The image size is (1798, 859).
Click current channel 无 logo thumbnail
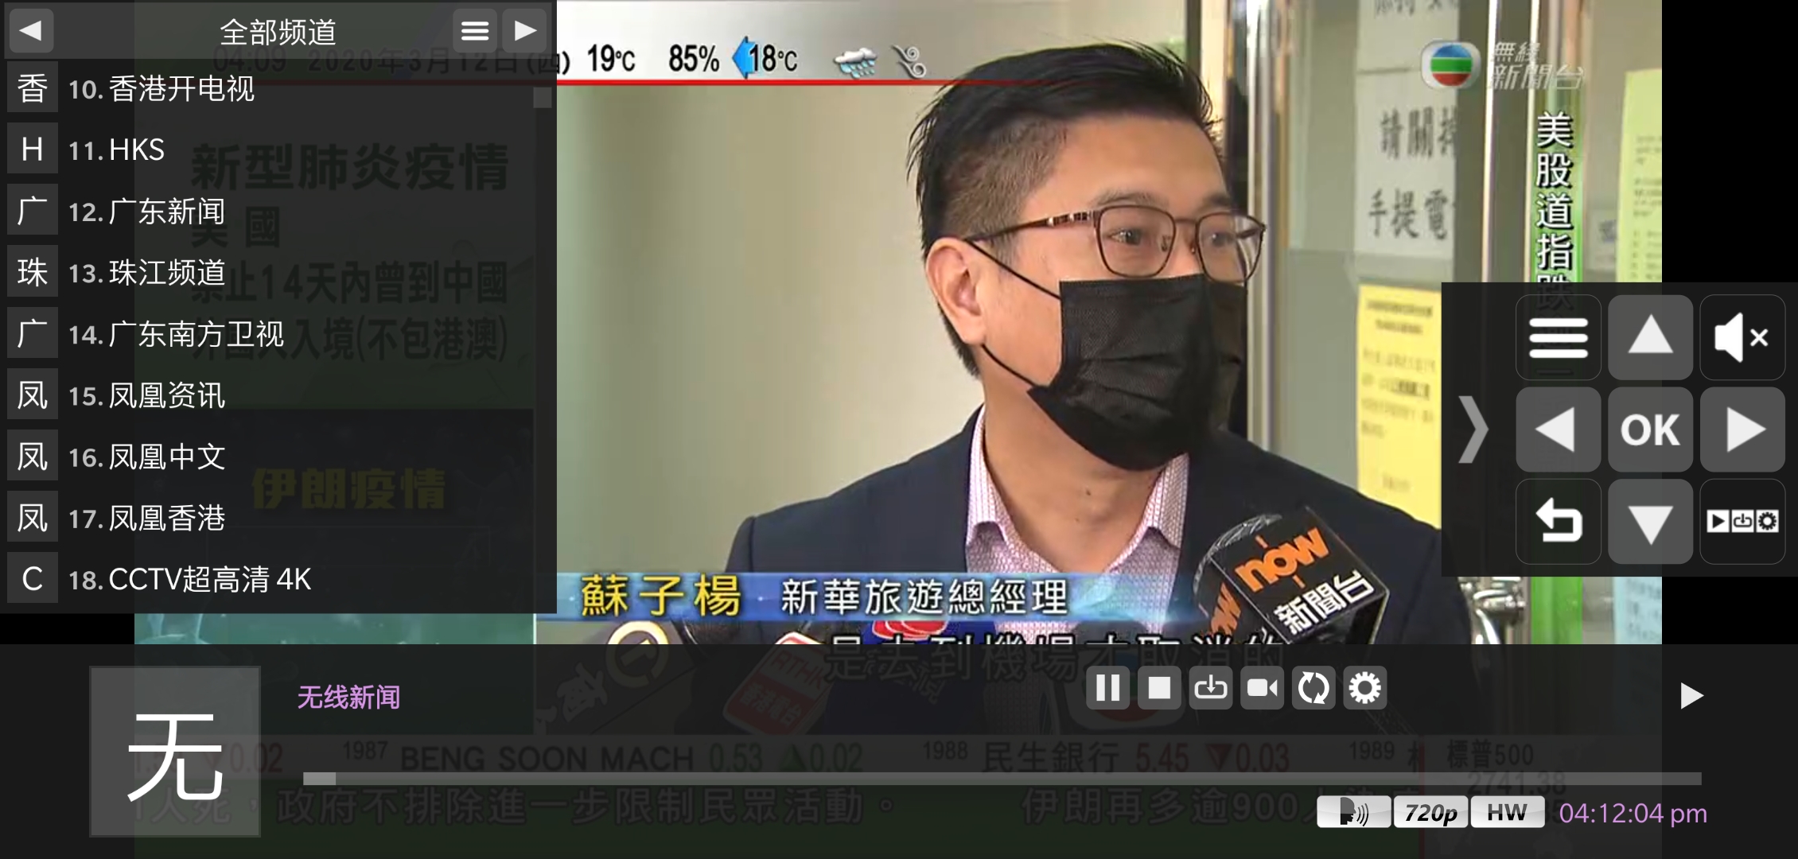point(175,752)
